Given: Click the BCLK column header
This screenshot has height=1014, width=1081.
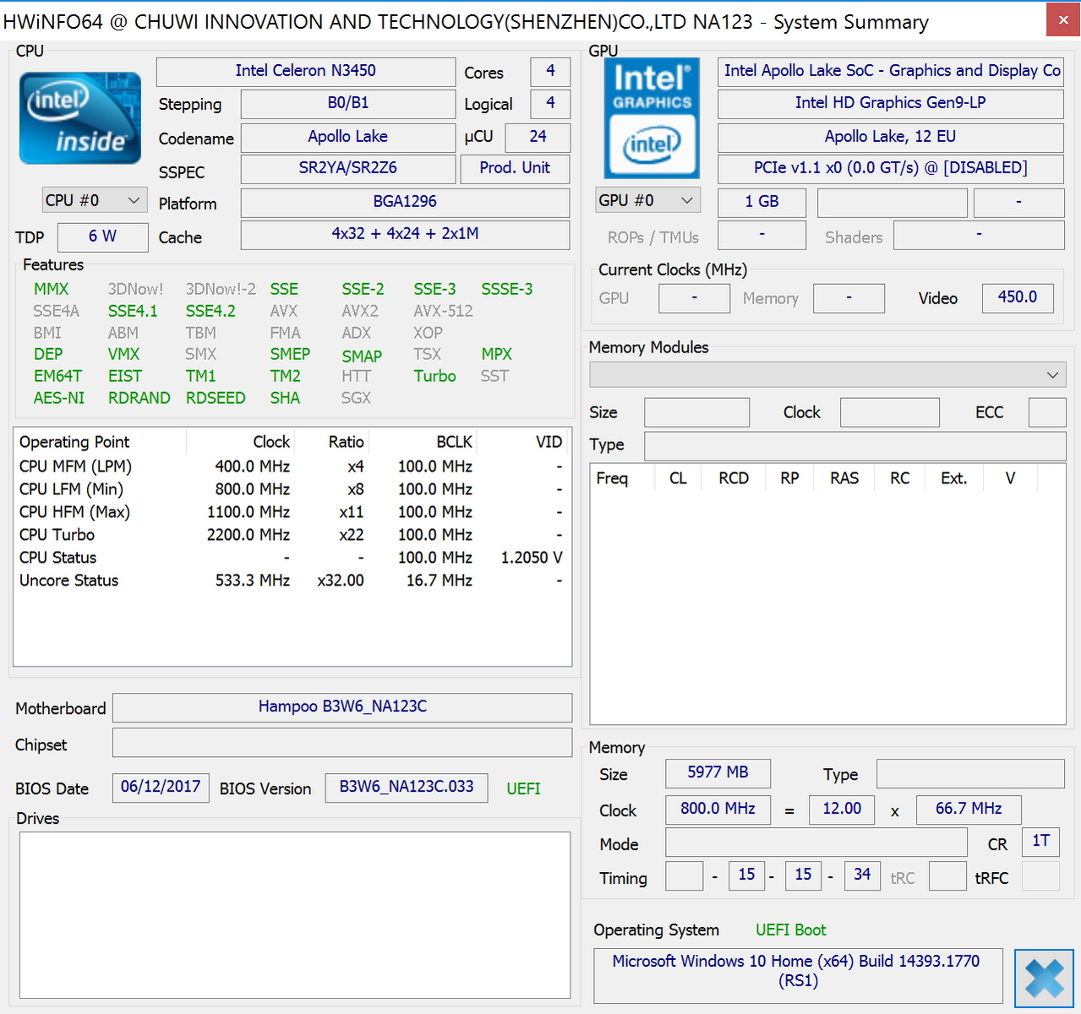Looking at the screenshot, I should click(x=423, y=442).
